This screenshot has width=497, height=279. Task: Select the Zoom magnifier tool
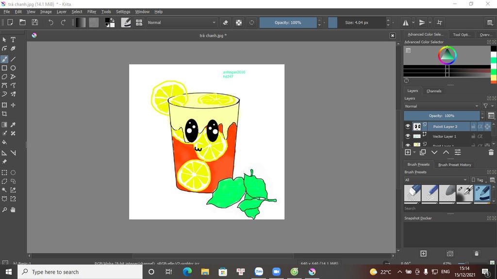pyautogui.click(x=4, y=210)
